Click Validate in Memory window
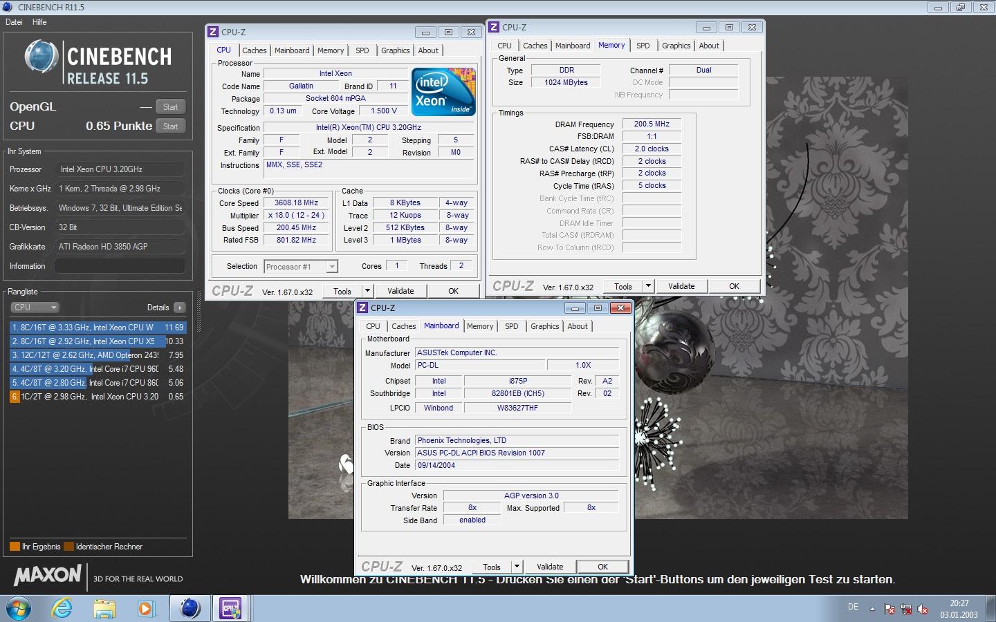The width and height of the screenshot is (996, 622). tap(681, 286)
